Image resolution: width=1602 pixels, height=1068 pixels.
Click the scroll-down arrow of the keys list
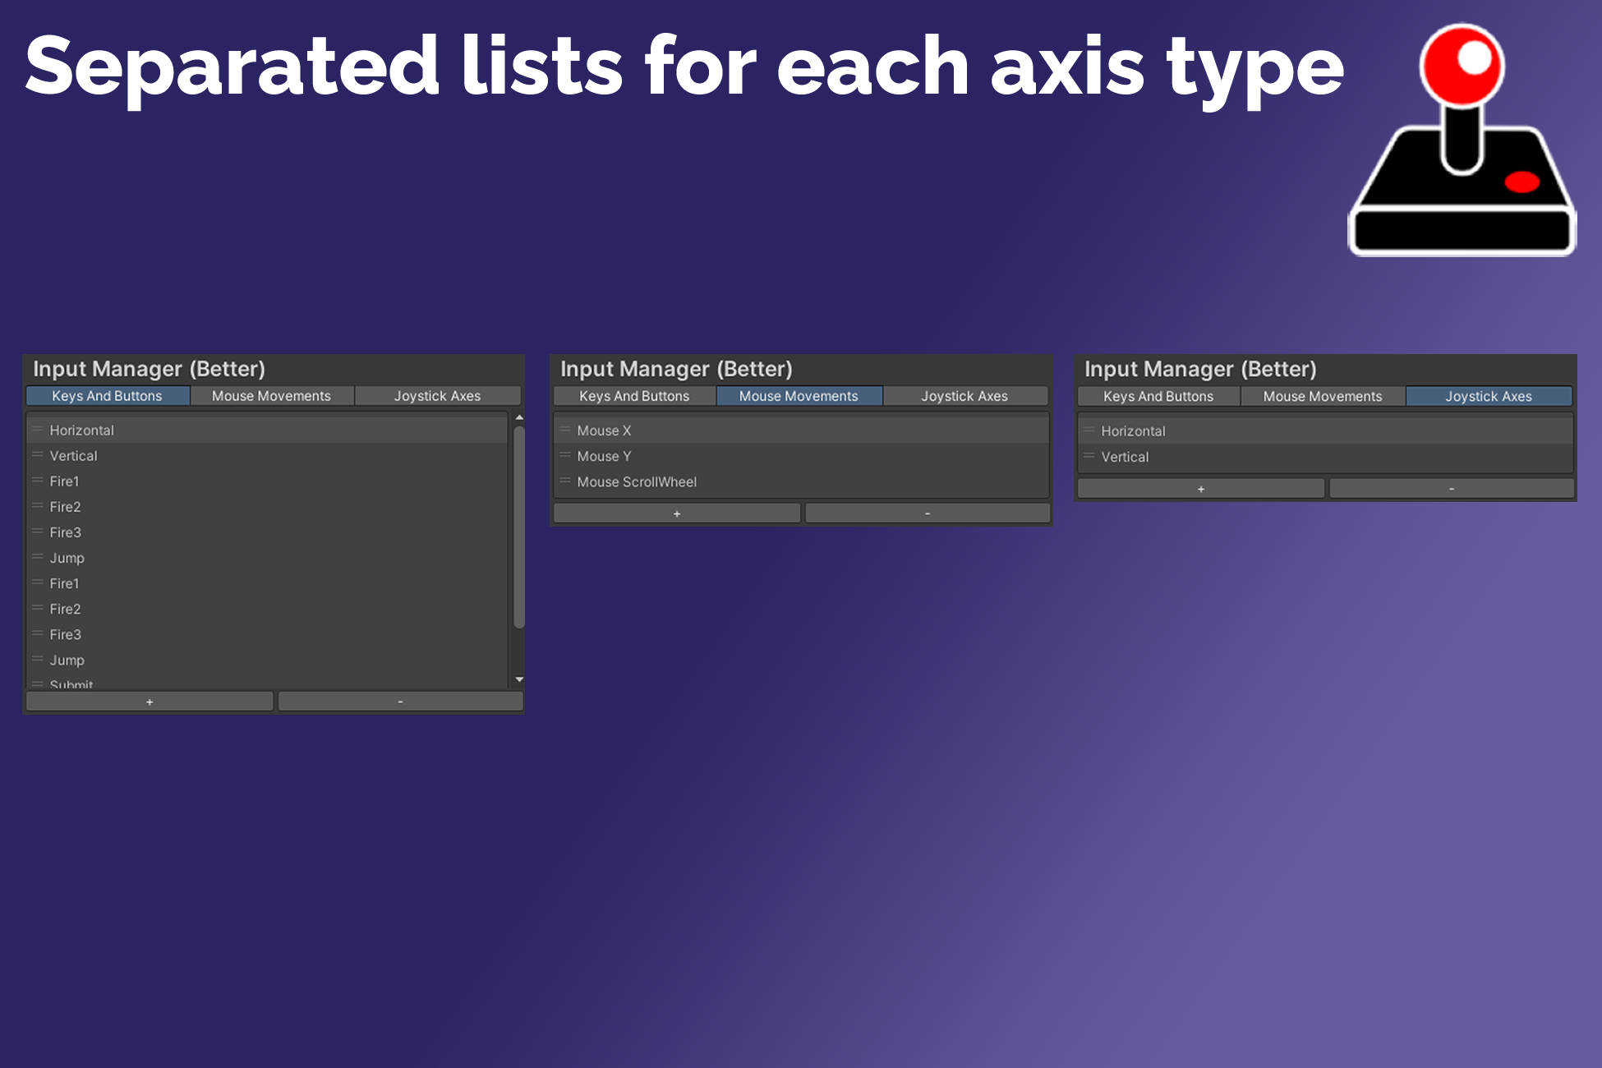point(519,679)
